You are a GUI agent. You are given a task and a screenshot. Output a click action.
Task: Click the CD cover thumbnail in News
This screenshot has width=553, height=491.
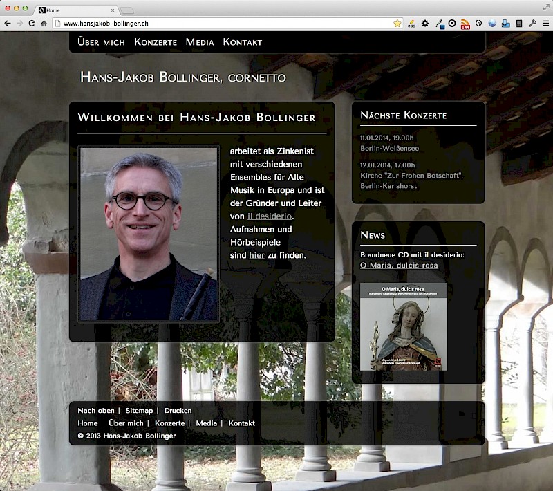(x=403, y=326)
